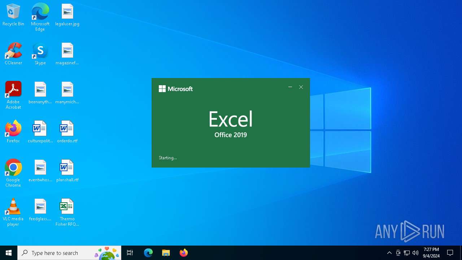Open Task View from the taskbar
The image size is (462, 260).
[x=130, y=253]
